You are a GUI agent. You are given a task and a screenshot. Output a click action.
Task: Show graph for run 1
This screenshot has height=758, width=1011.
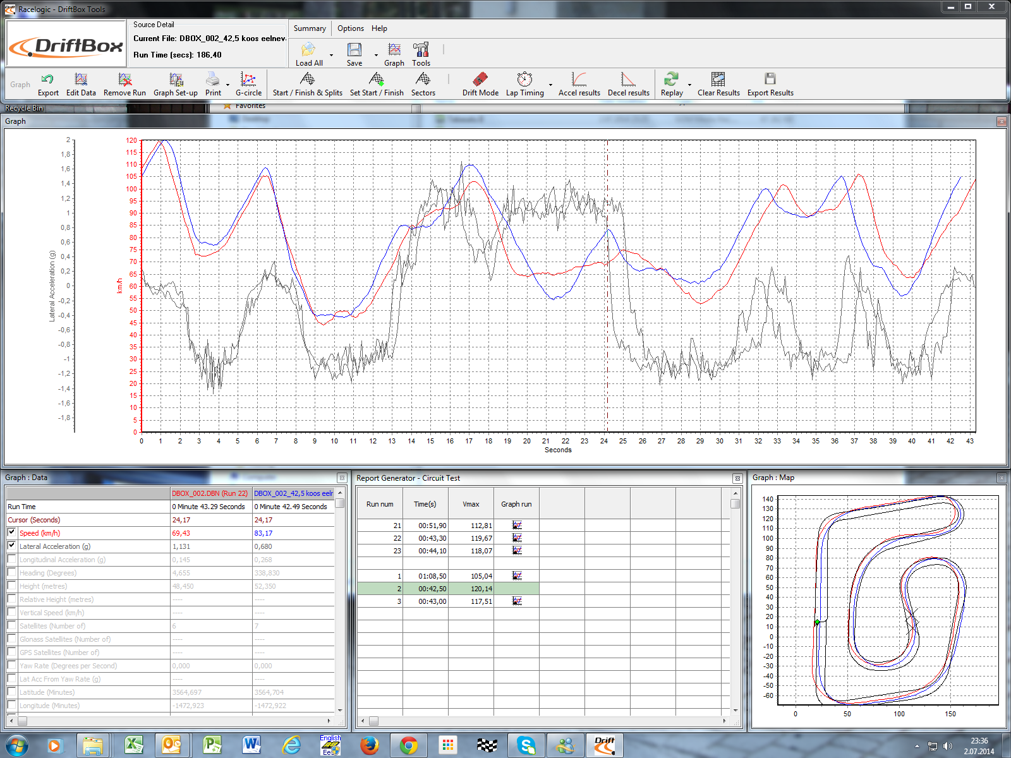[517, 575]
